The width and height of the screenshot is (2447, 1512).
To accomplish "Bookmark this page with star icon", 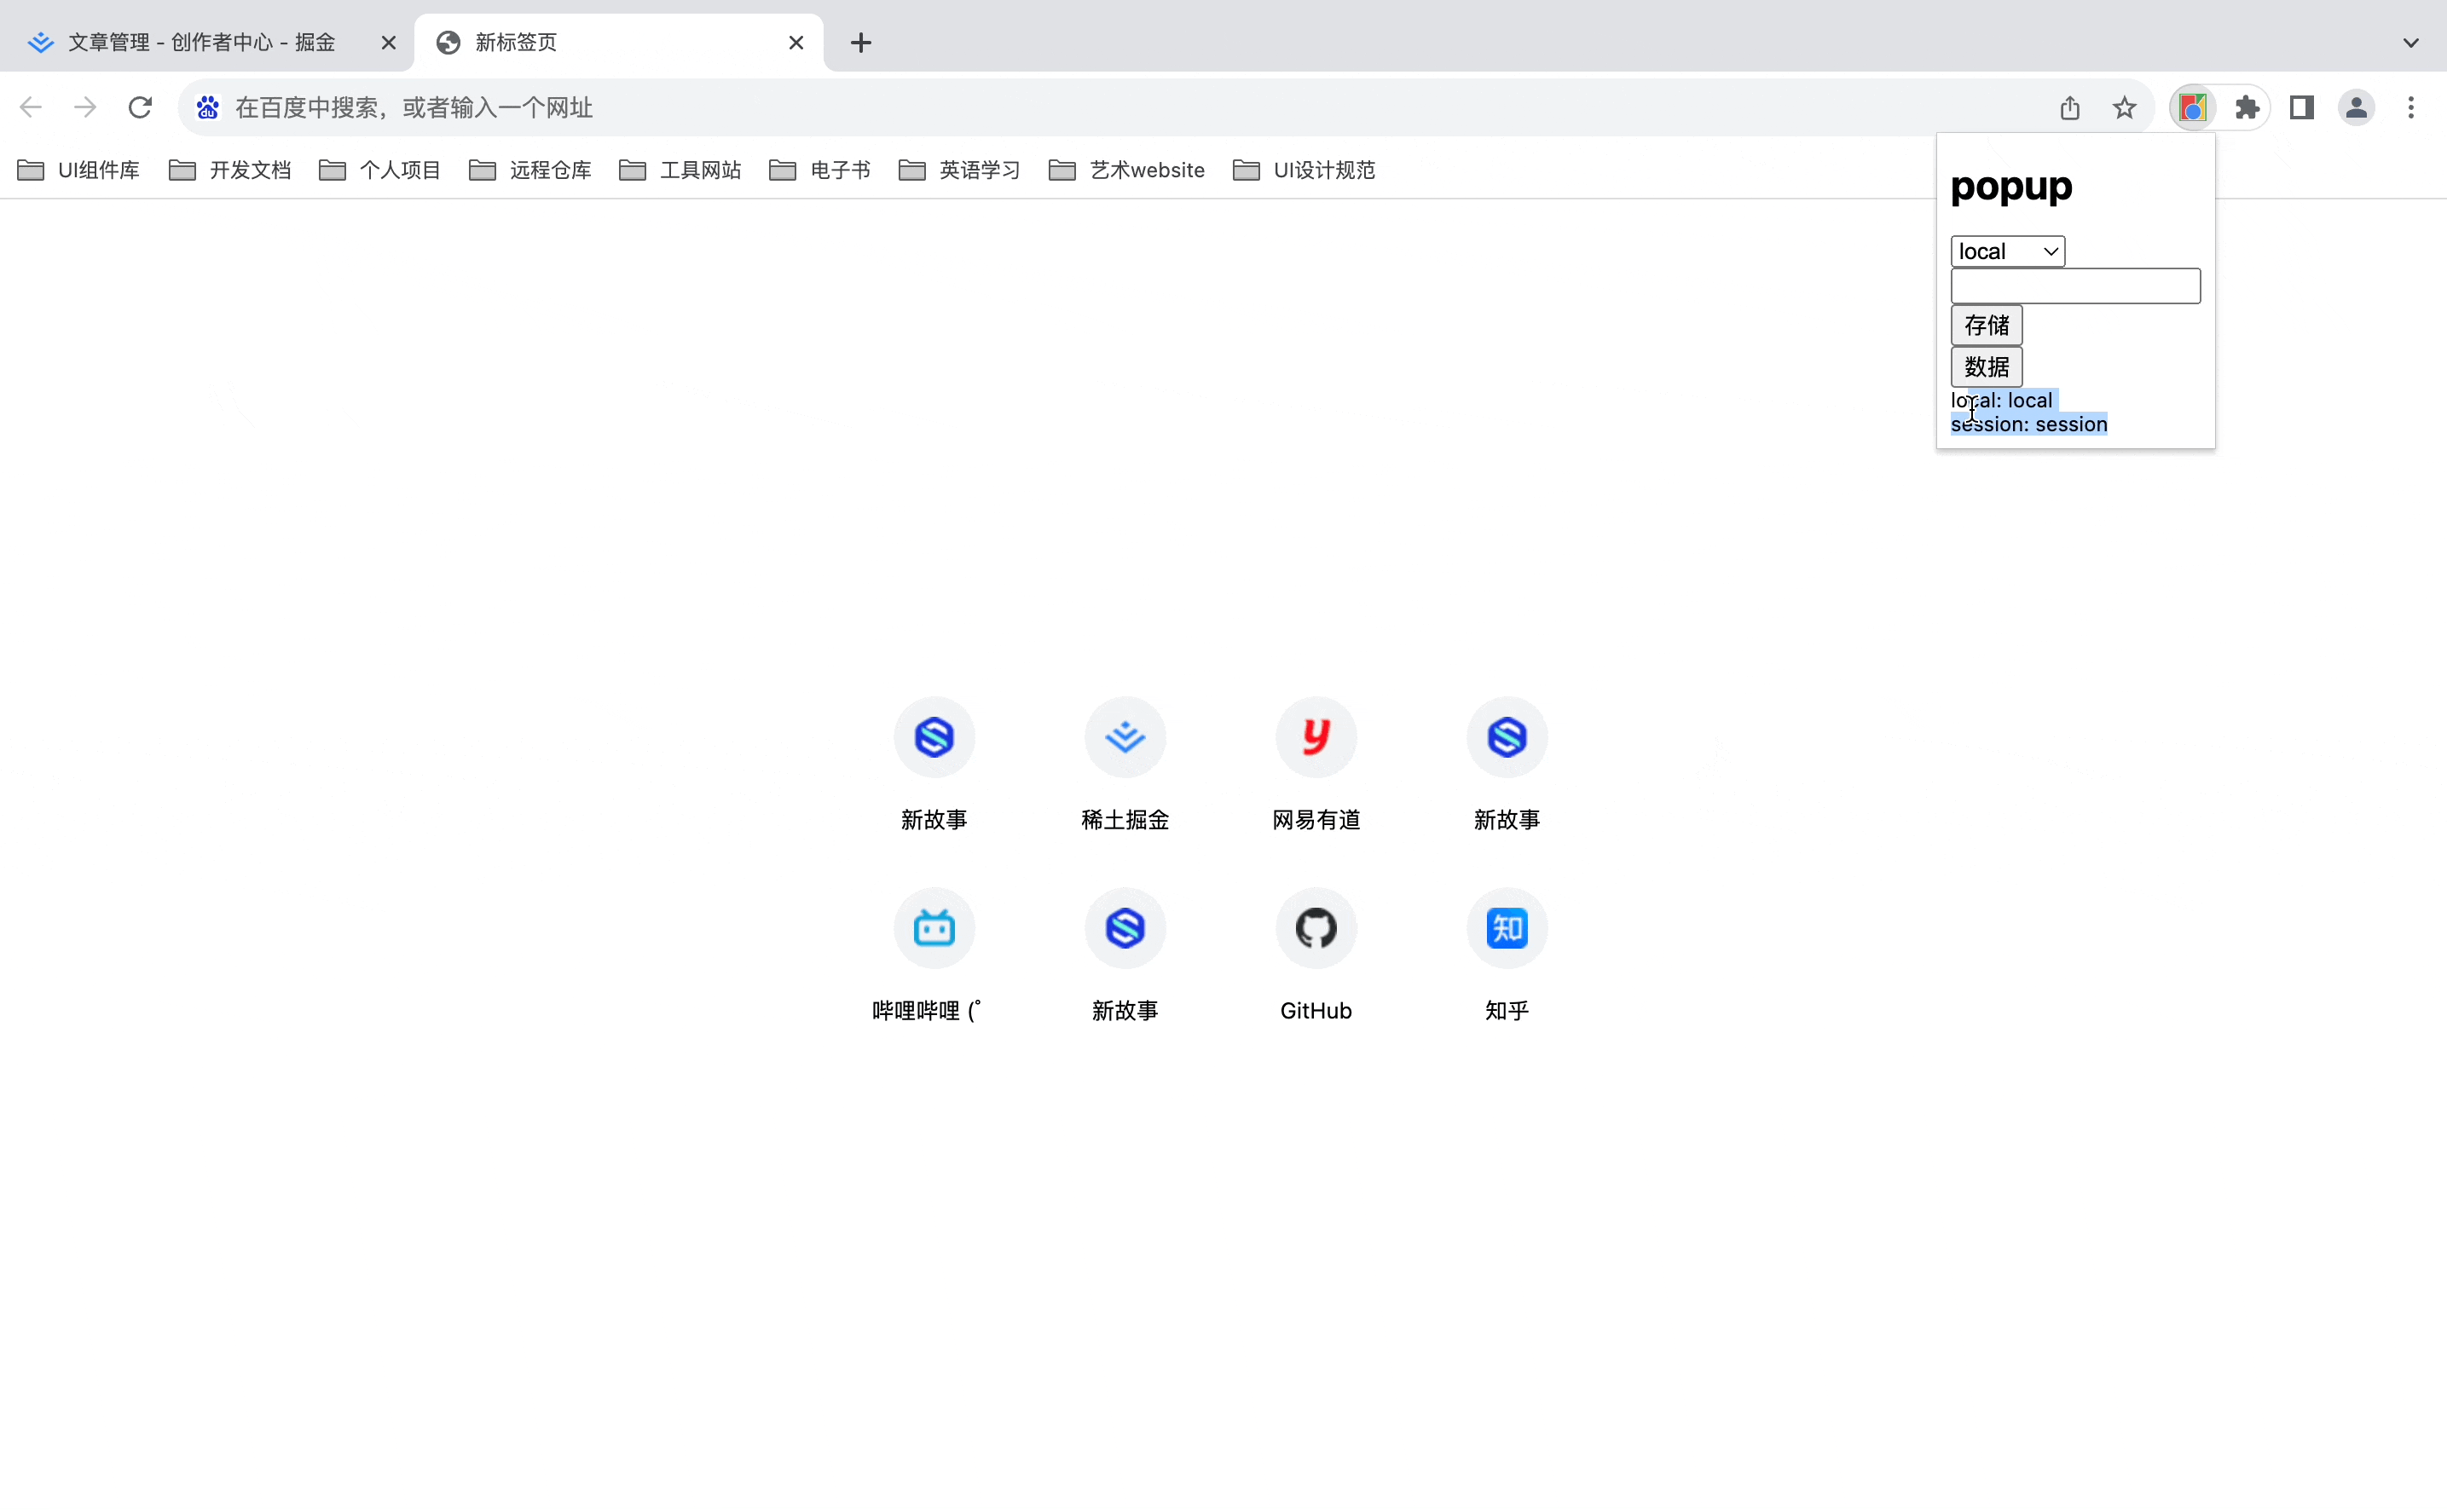I will coord(2124,107).
